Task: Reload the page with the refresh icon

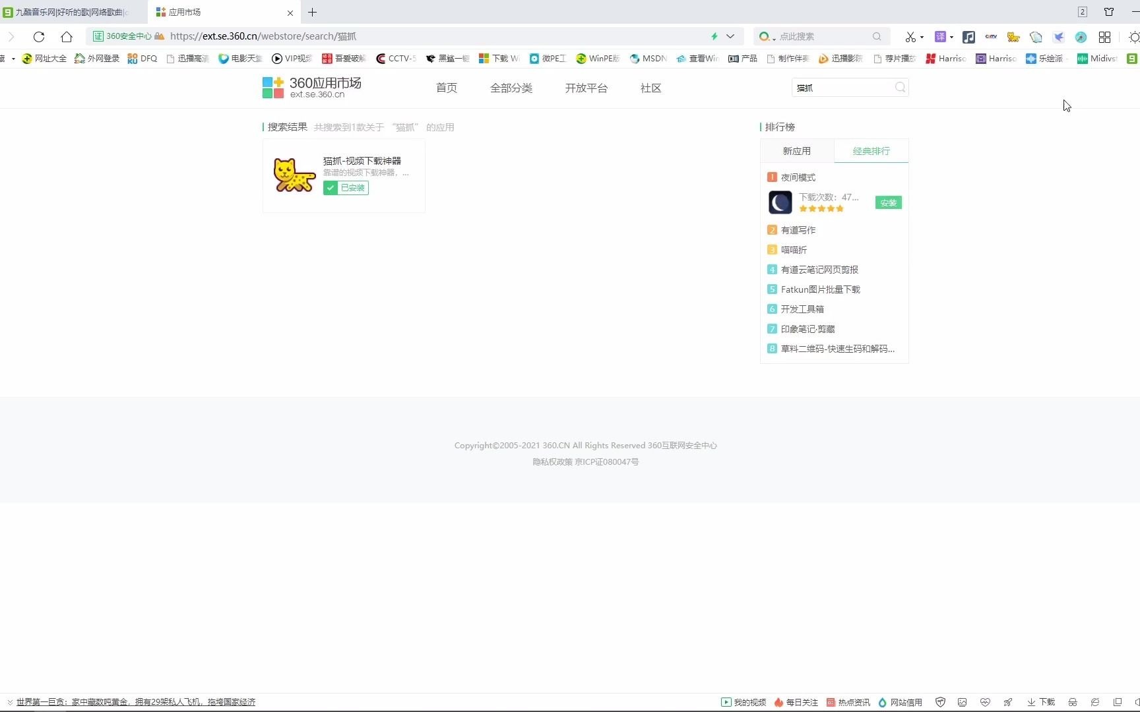Action: (39, 37)
